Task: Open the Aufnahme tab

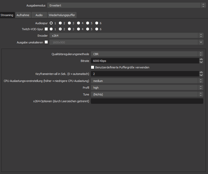Action: tap(23, 15)
